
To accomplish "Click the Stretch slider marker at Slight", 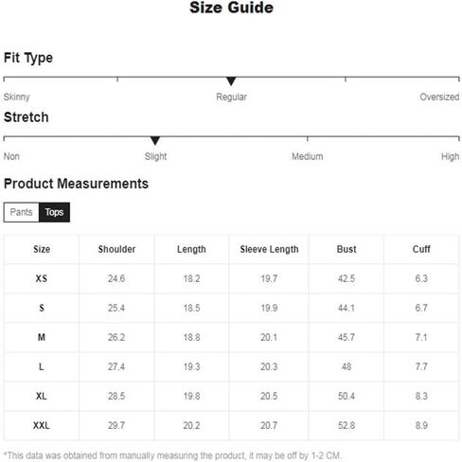I will coord(155,141).
